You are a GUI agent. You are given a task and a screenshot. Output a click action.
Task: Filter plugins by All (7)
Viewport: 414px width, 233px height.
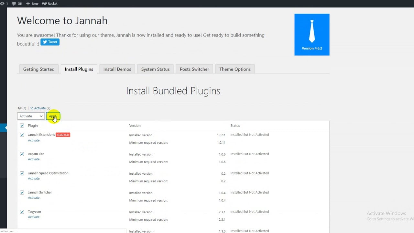coord(22,108)
